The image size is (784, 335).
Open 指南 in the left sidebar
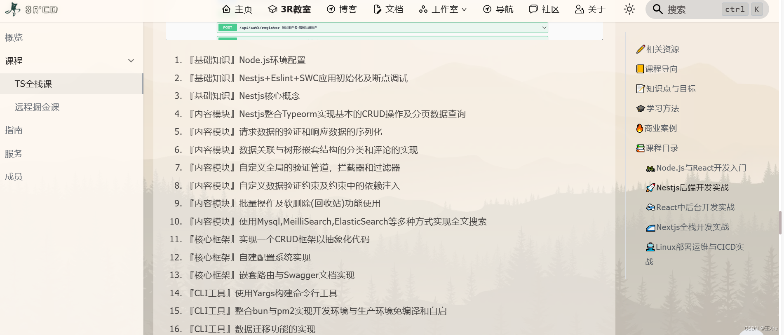coord(14,130)
